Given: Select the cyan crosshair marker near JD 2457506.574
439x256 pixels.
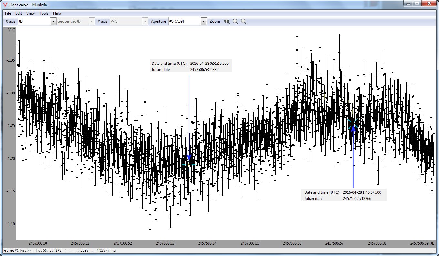Looking at the screenshot, I should [x=353, y=124].
